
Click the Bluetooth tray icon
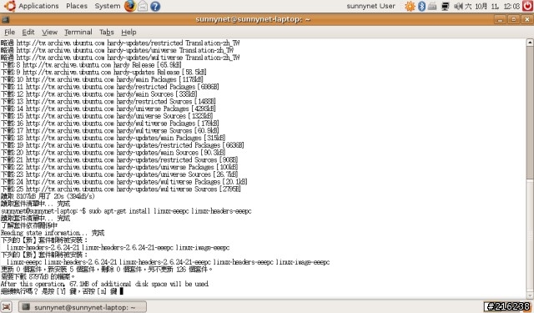(x=421, y=6)
